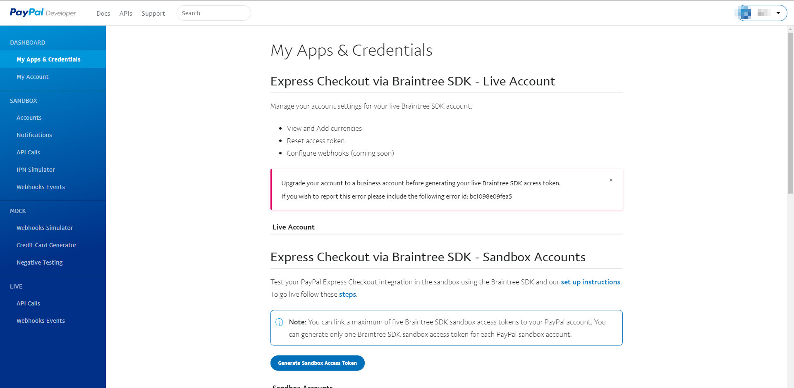This screenshot has height=388, width=794.
Task: Open Sandbox Accounts in the sidebar
Action: (29, 118)
